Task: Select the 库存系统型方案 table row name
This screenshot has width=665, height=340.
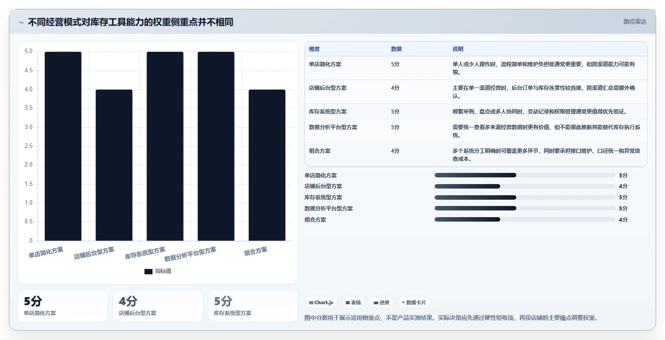Action: tap(328, 112)
